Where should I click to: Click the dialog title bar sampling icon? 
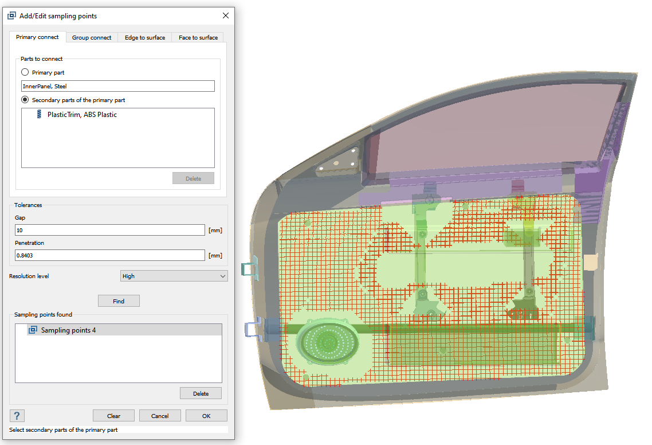[x=11, y=16]
